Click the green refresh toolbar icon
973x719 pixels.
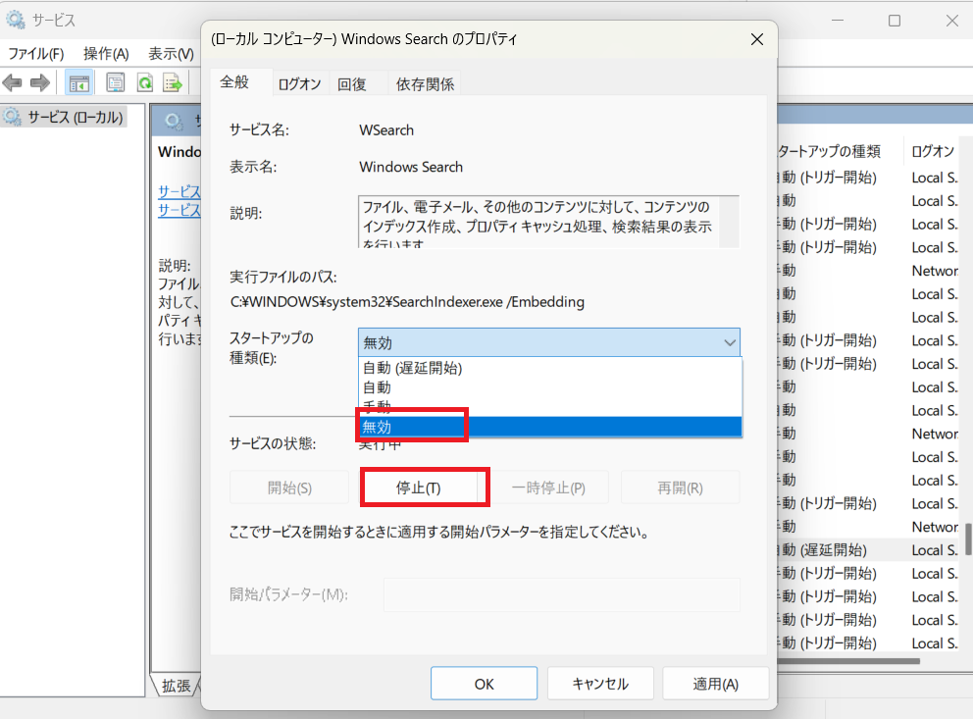tap(144, 82)
